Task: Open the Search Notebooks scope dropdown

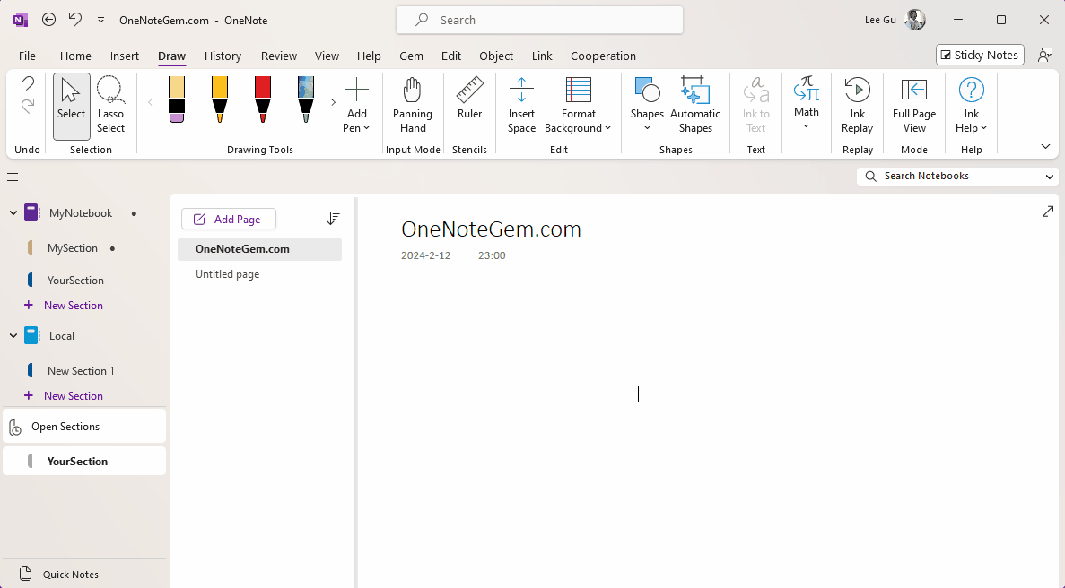Action: [x=1050, y=177]
